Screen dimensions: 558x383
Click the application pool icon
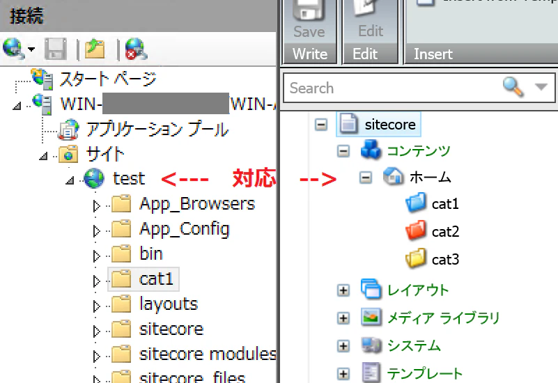point(69,130)
